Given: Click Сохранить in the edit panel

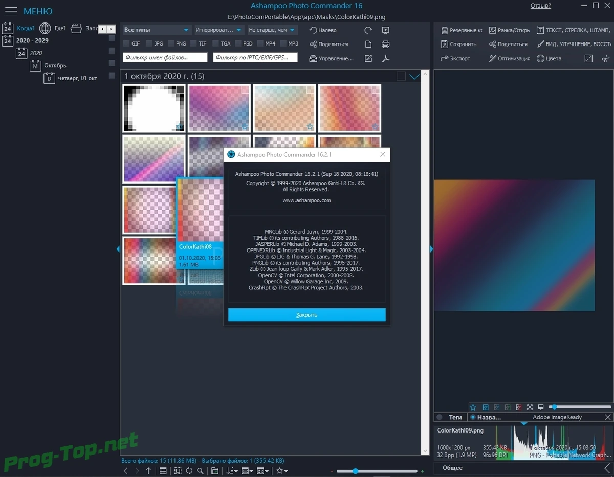Looking at the screenshot, I should (x=458, y=44).
